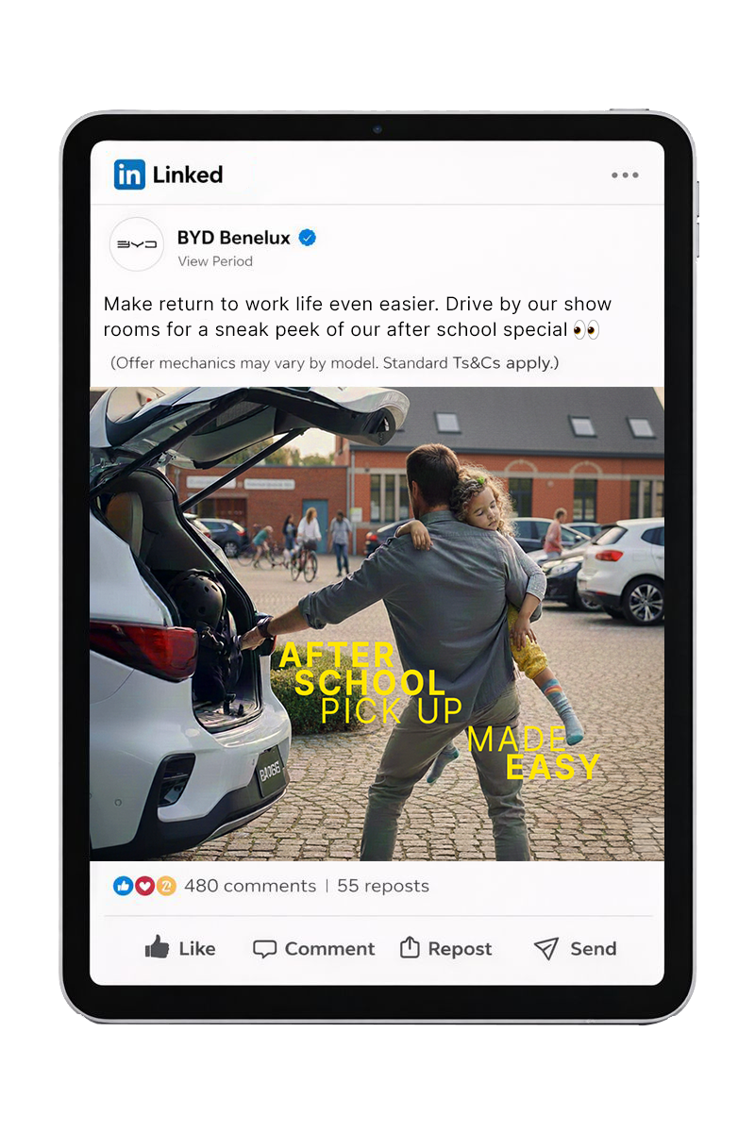This screenshot has width=755, height=1132.
Task: Click the thumbs-up Like icon
Action: [157, 947]
